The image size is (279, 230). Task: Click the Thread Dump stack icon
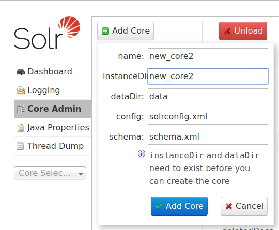point(21,146)
